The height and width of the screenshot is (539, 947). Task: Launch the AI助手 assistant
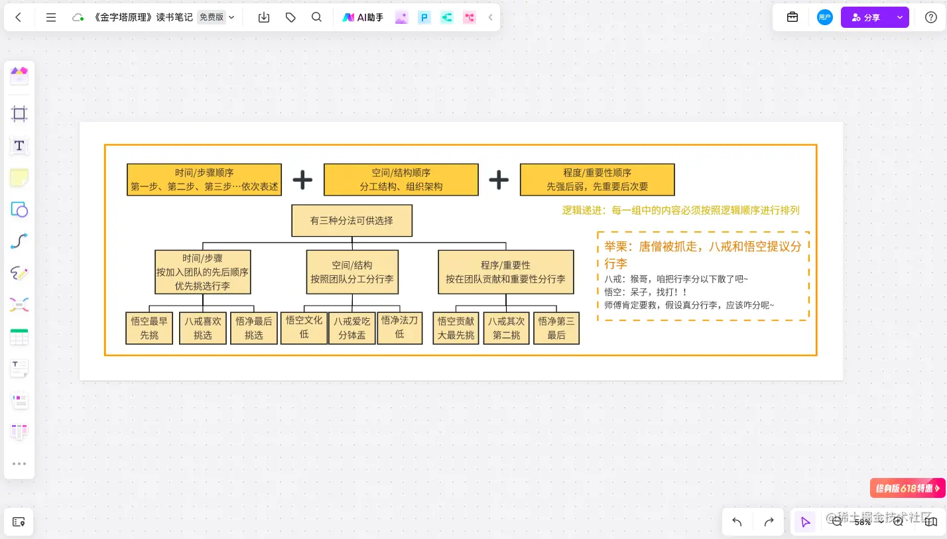(x=363, y=18)
